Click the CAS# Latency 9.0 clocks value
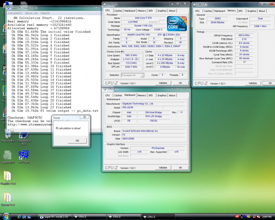This screenshot has width=275, height=220. pos(244,43)
